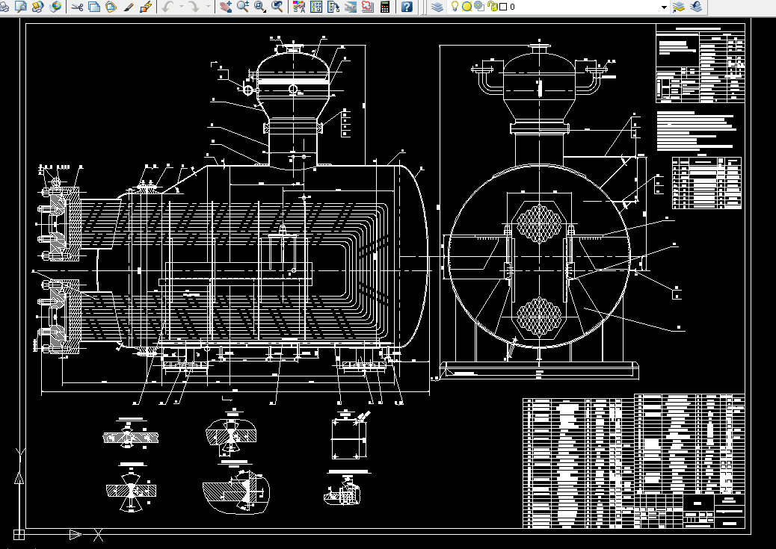This screenshot has height=549, width=776.
Task: Open the redo history dropdown arrow
Action: click(x=208, y=7)
